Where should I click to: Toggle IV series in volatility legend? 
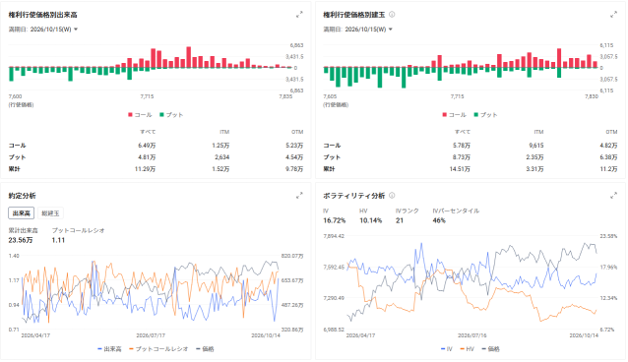(447, 349)
